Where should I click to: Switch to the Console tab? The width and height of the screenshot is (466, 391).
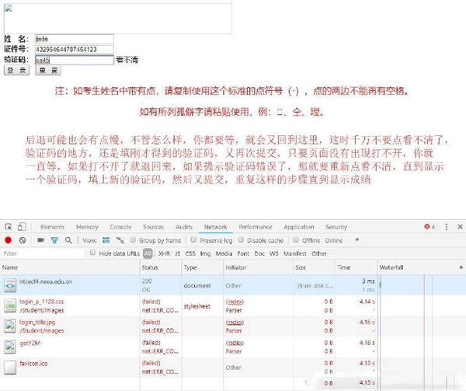[x=120, y=227]
